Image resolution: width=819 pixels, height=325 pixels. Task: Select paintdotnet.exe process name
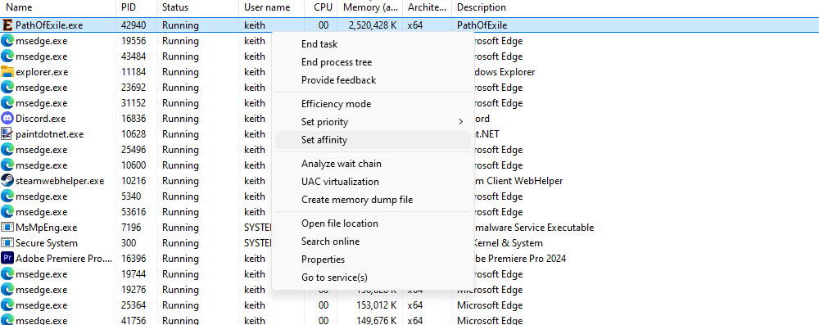click(x=50, y=134)
